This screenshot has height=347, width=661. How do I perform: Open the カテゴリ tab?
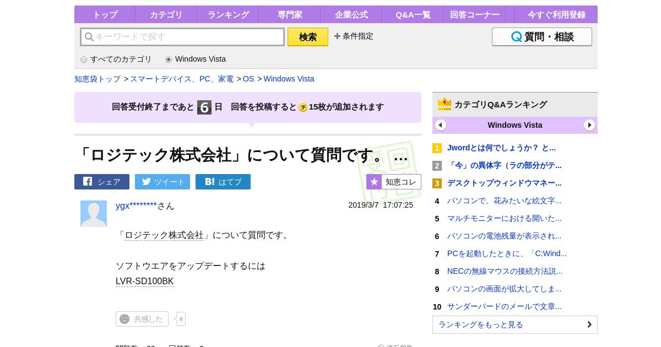pyautogui.click(x=166, y=14)
